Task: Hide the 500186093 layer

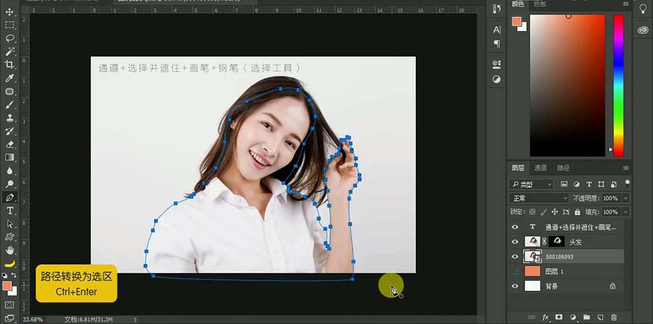Action: (515, 257)
